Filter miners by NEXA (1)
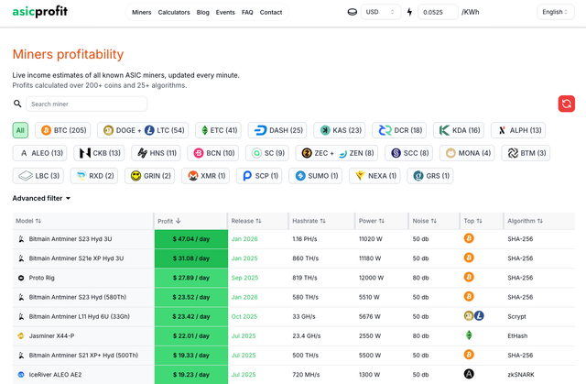Image resolution: width=586 pixels, height=384 pixels. (x=374, y=176)
